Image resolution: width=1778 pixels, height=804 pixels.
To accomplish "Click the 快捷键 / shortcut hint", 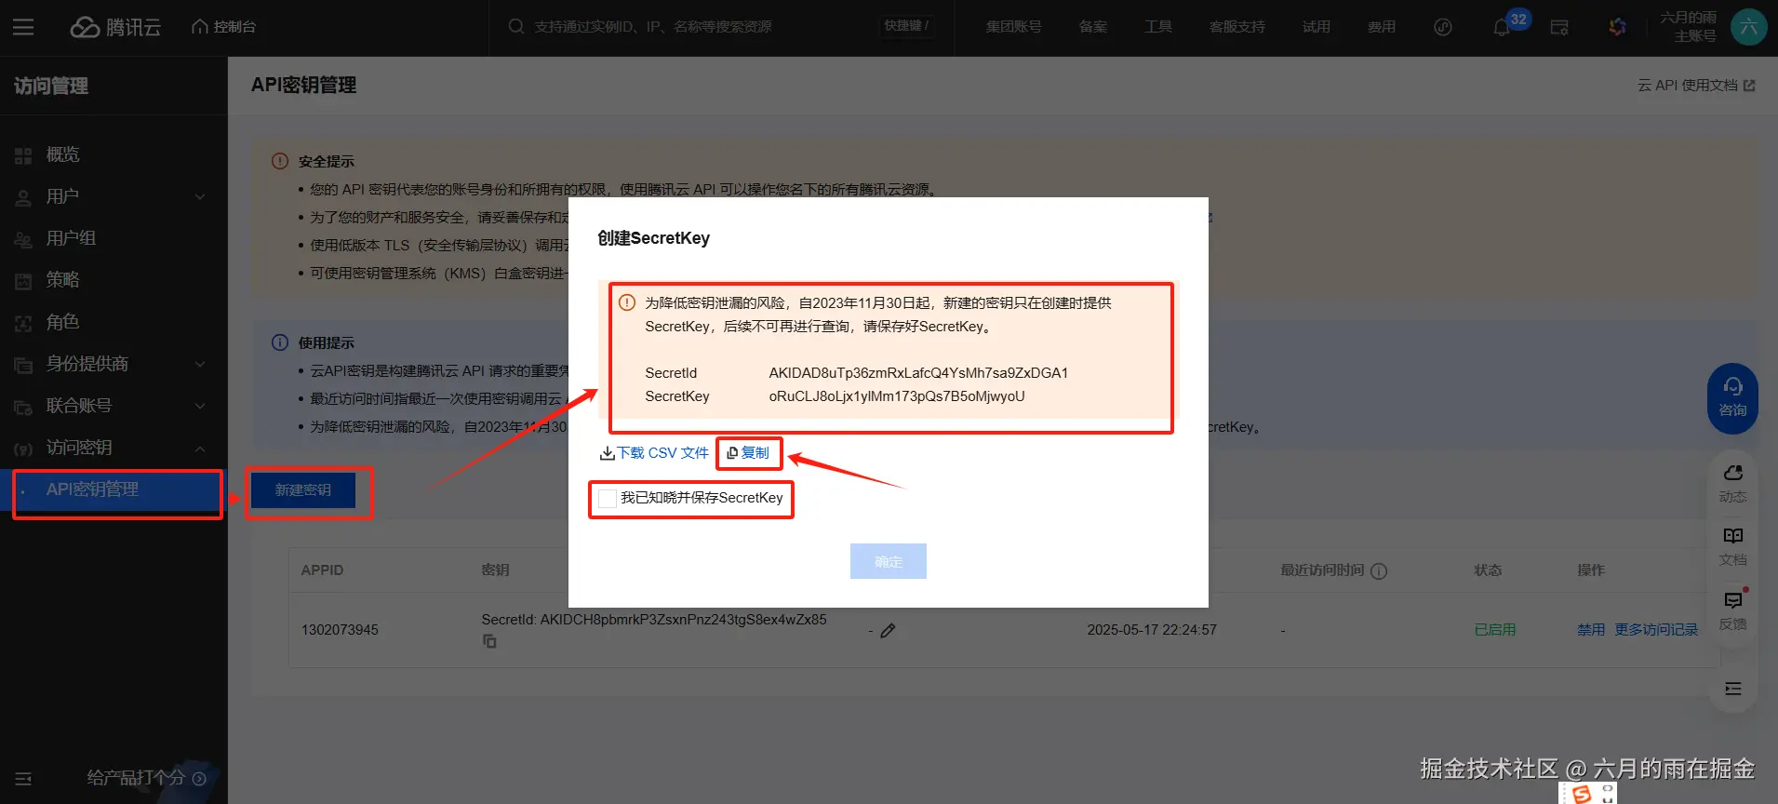I will (x=906, y=26).
